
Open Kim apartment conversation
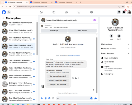(x=18, y=39)
